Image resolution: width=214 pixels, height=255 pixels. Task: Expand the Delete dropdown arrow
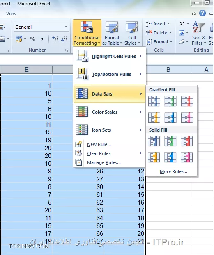pos(170,33)
